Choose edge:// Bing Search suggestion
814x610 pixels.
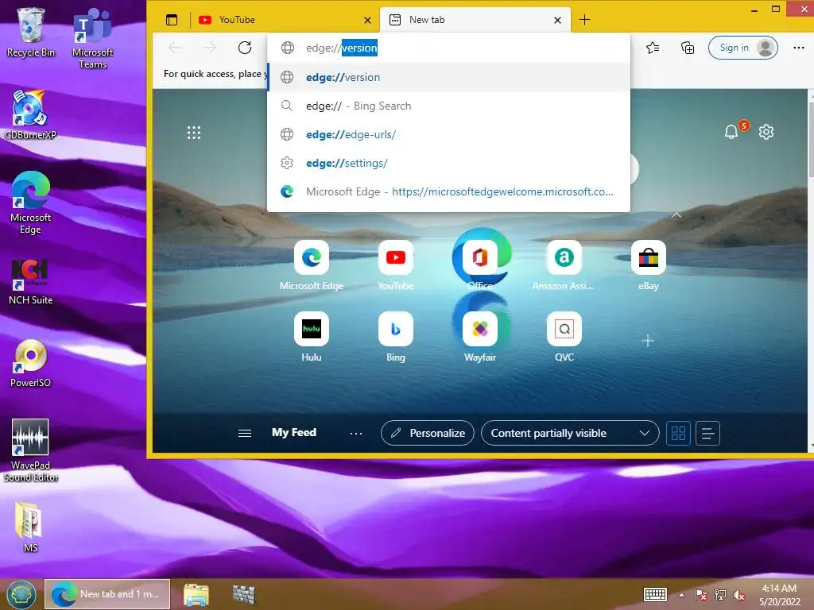pyautogui.click(x=448, y=106)
